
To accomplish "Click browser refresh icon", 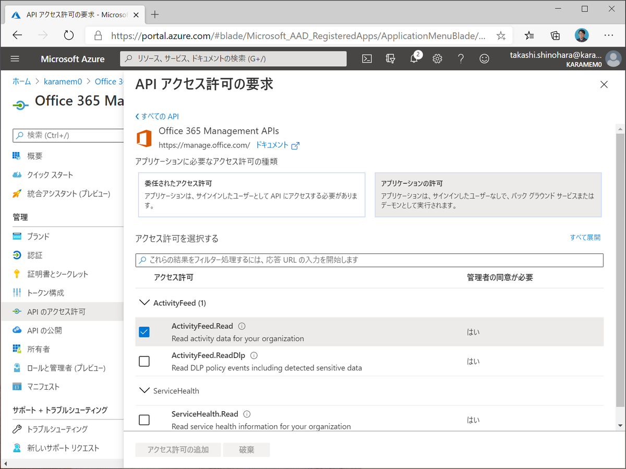I will 68,35.
